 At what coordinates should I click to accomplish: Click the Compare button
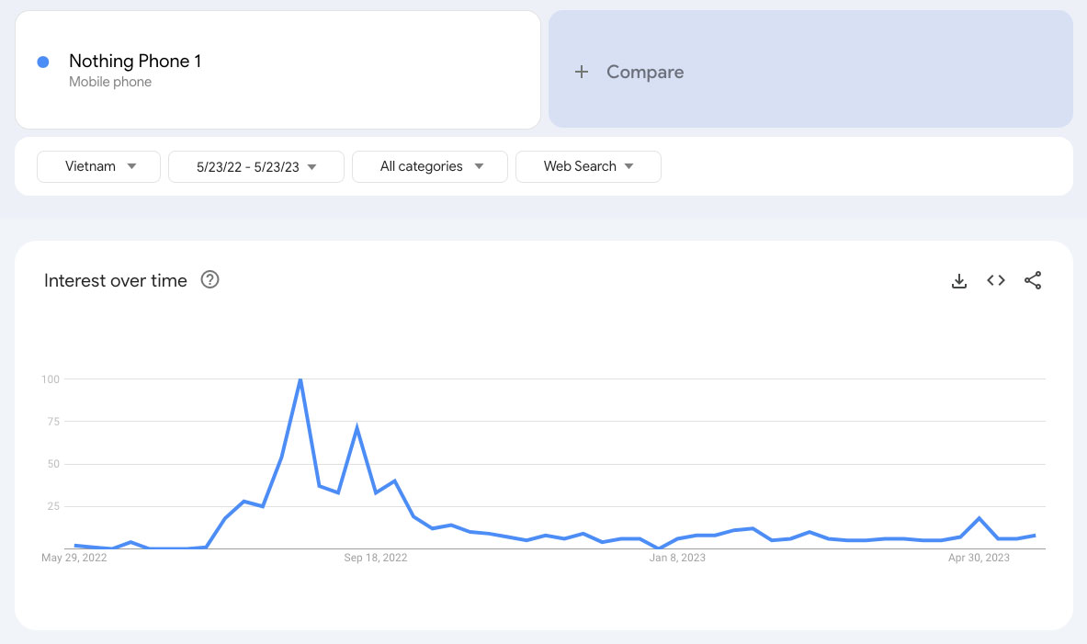pyautogui.click(x=810, y=69)
